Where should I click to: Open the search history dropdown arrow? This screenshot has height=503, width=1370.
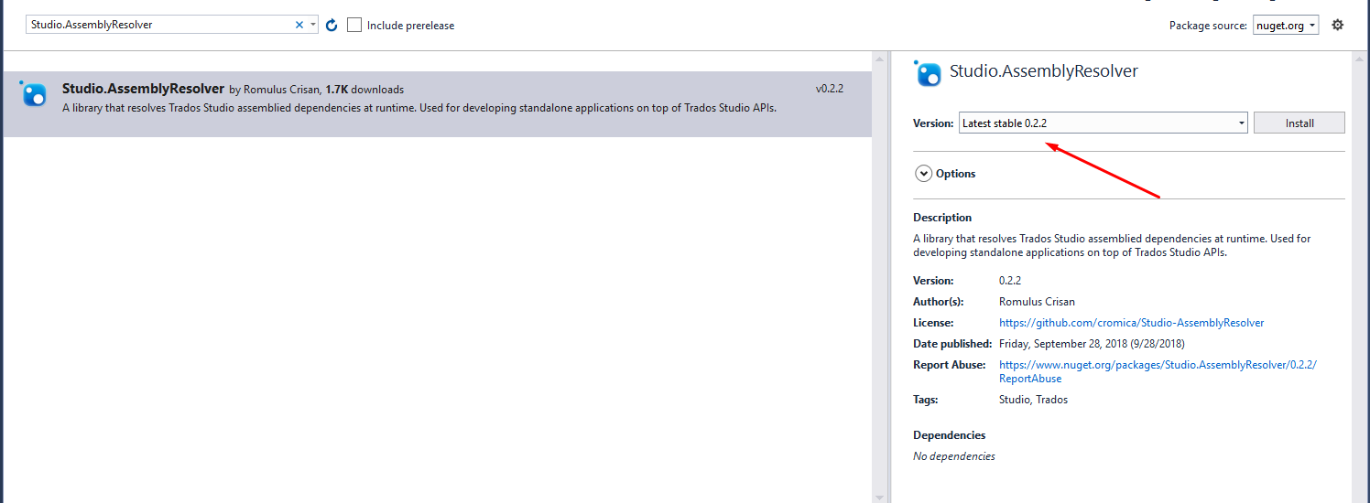pyautogui.click(x=313, y=25)
